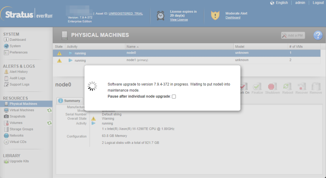Click the Virtual Machines monitor icon
The width and height of the screenshot is (326, 178).
pos(6,110)
